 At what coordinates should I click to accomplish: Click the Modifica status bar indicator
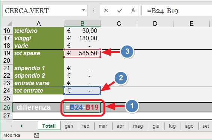[x=12, y=135]
